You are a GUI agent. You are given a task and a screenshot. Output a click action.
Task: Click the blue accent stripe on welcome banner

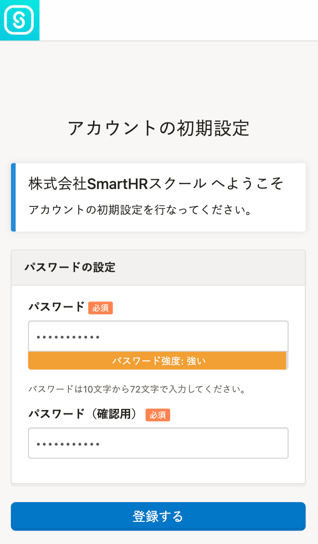click(13, 197)
